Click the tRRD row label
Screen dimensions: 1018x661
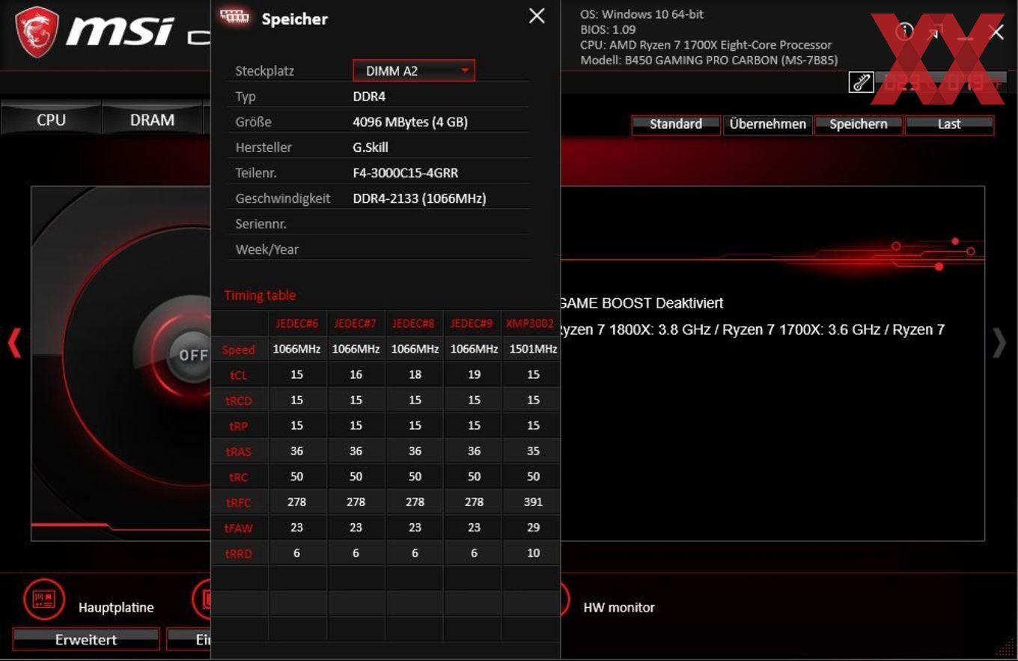(239, 553)
